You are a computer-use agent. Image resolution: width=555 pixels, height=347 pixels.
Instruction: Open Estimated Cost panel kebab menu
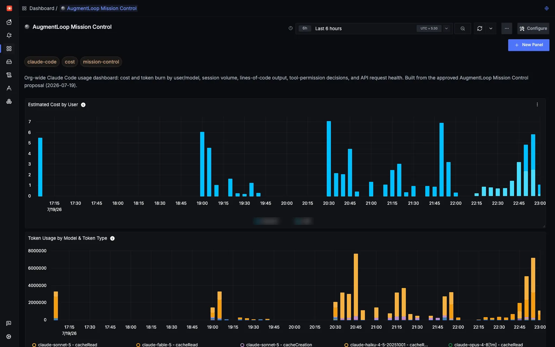click(x=537, y=104)
